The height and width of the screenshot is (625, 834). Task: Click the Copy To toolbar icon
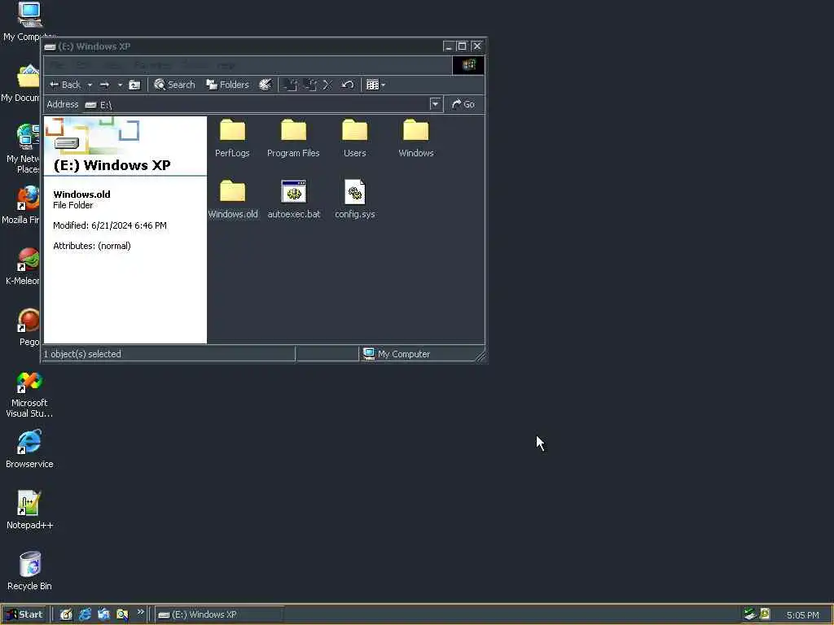tap(310, 85)
